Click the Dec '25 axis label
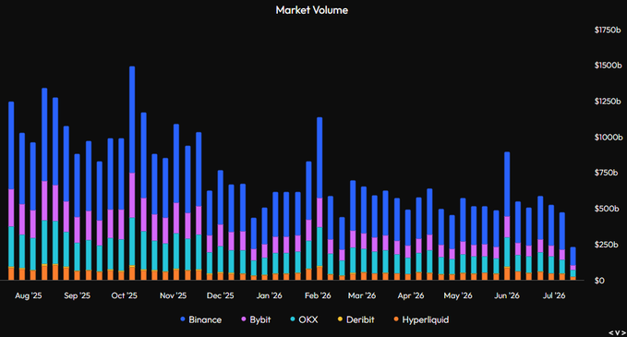 [x=221, y=295]
